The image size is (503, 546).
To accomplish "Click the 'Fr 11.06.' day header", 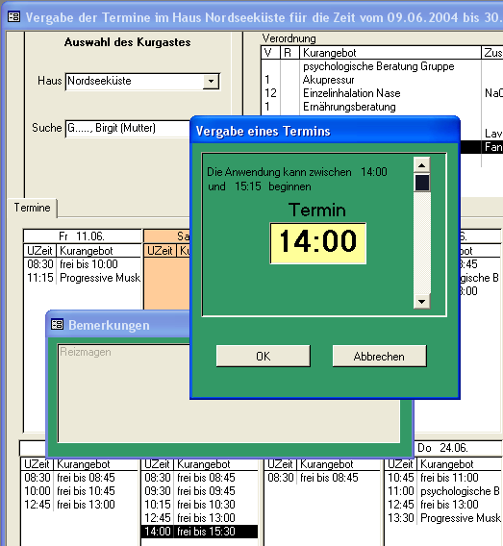I will (82, 236).
